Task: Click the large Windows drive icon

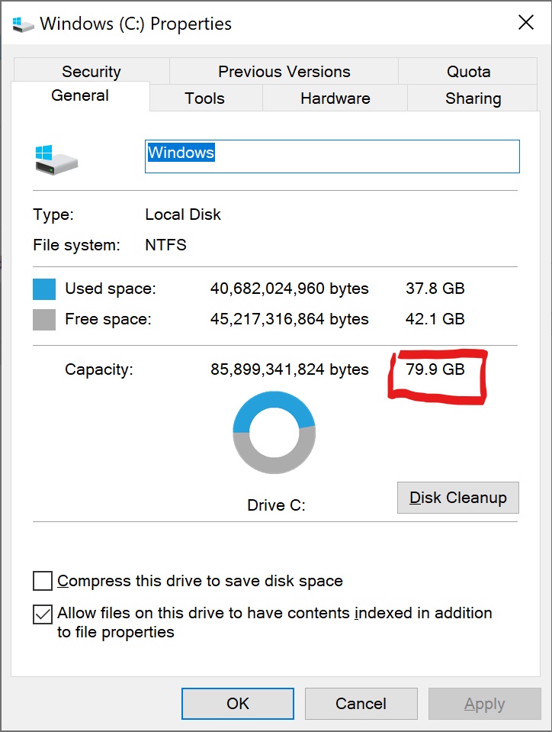Action: [x=56, y=160]
